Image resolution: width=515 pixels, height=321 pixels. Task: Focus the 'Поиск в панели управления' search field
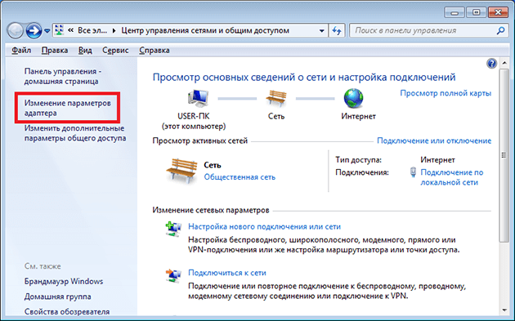(x=423, y=30)
